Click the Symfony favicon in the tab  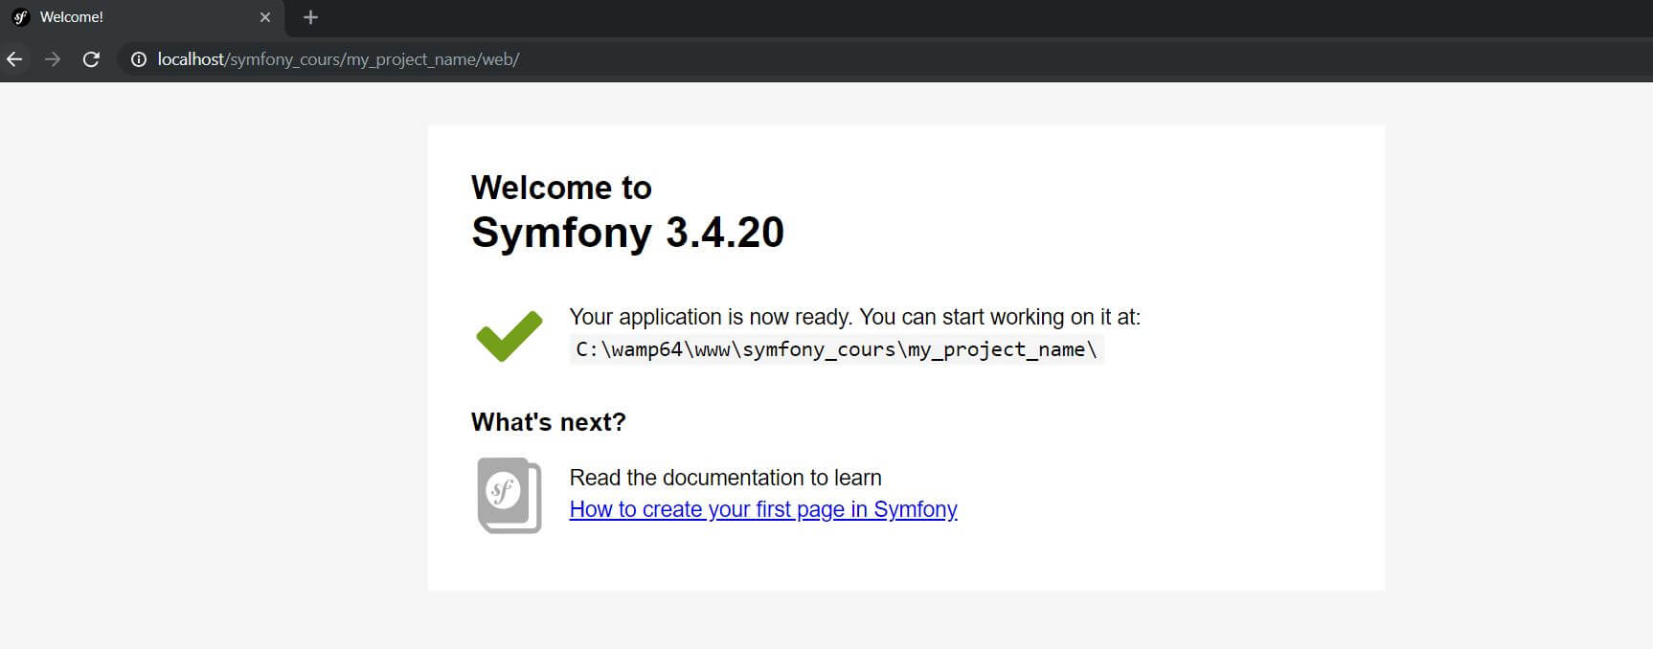[20, 17]
